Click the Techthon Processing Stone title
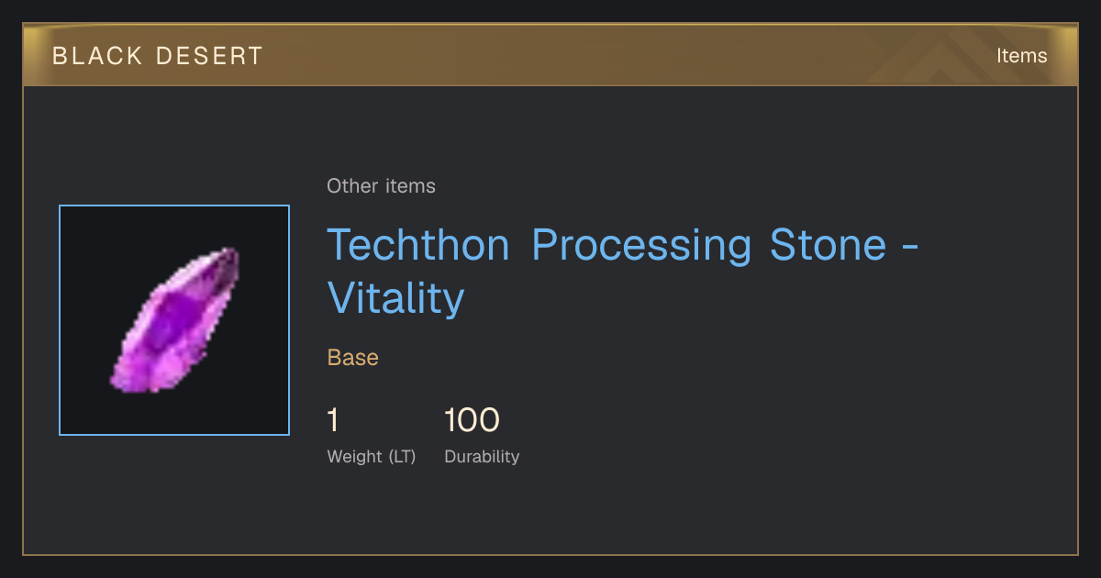The image size is (1101, 578). pos(623,272)
